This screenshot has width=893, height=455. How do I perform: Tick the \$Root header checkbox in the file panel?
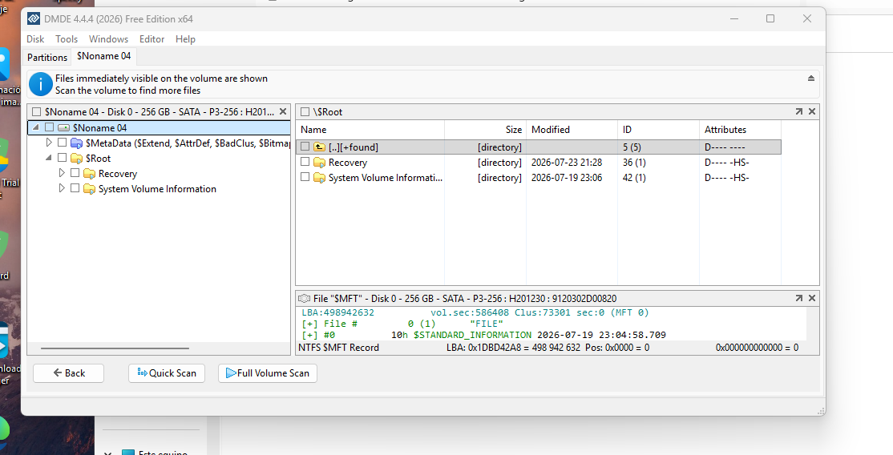[305, 111]
